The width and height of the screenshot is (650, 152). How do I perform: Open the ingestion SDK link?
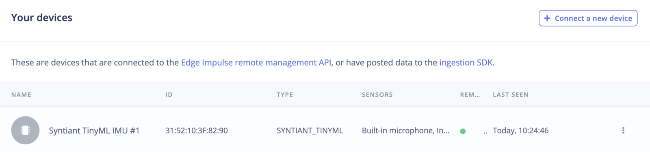point(466,63)
